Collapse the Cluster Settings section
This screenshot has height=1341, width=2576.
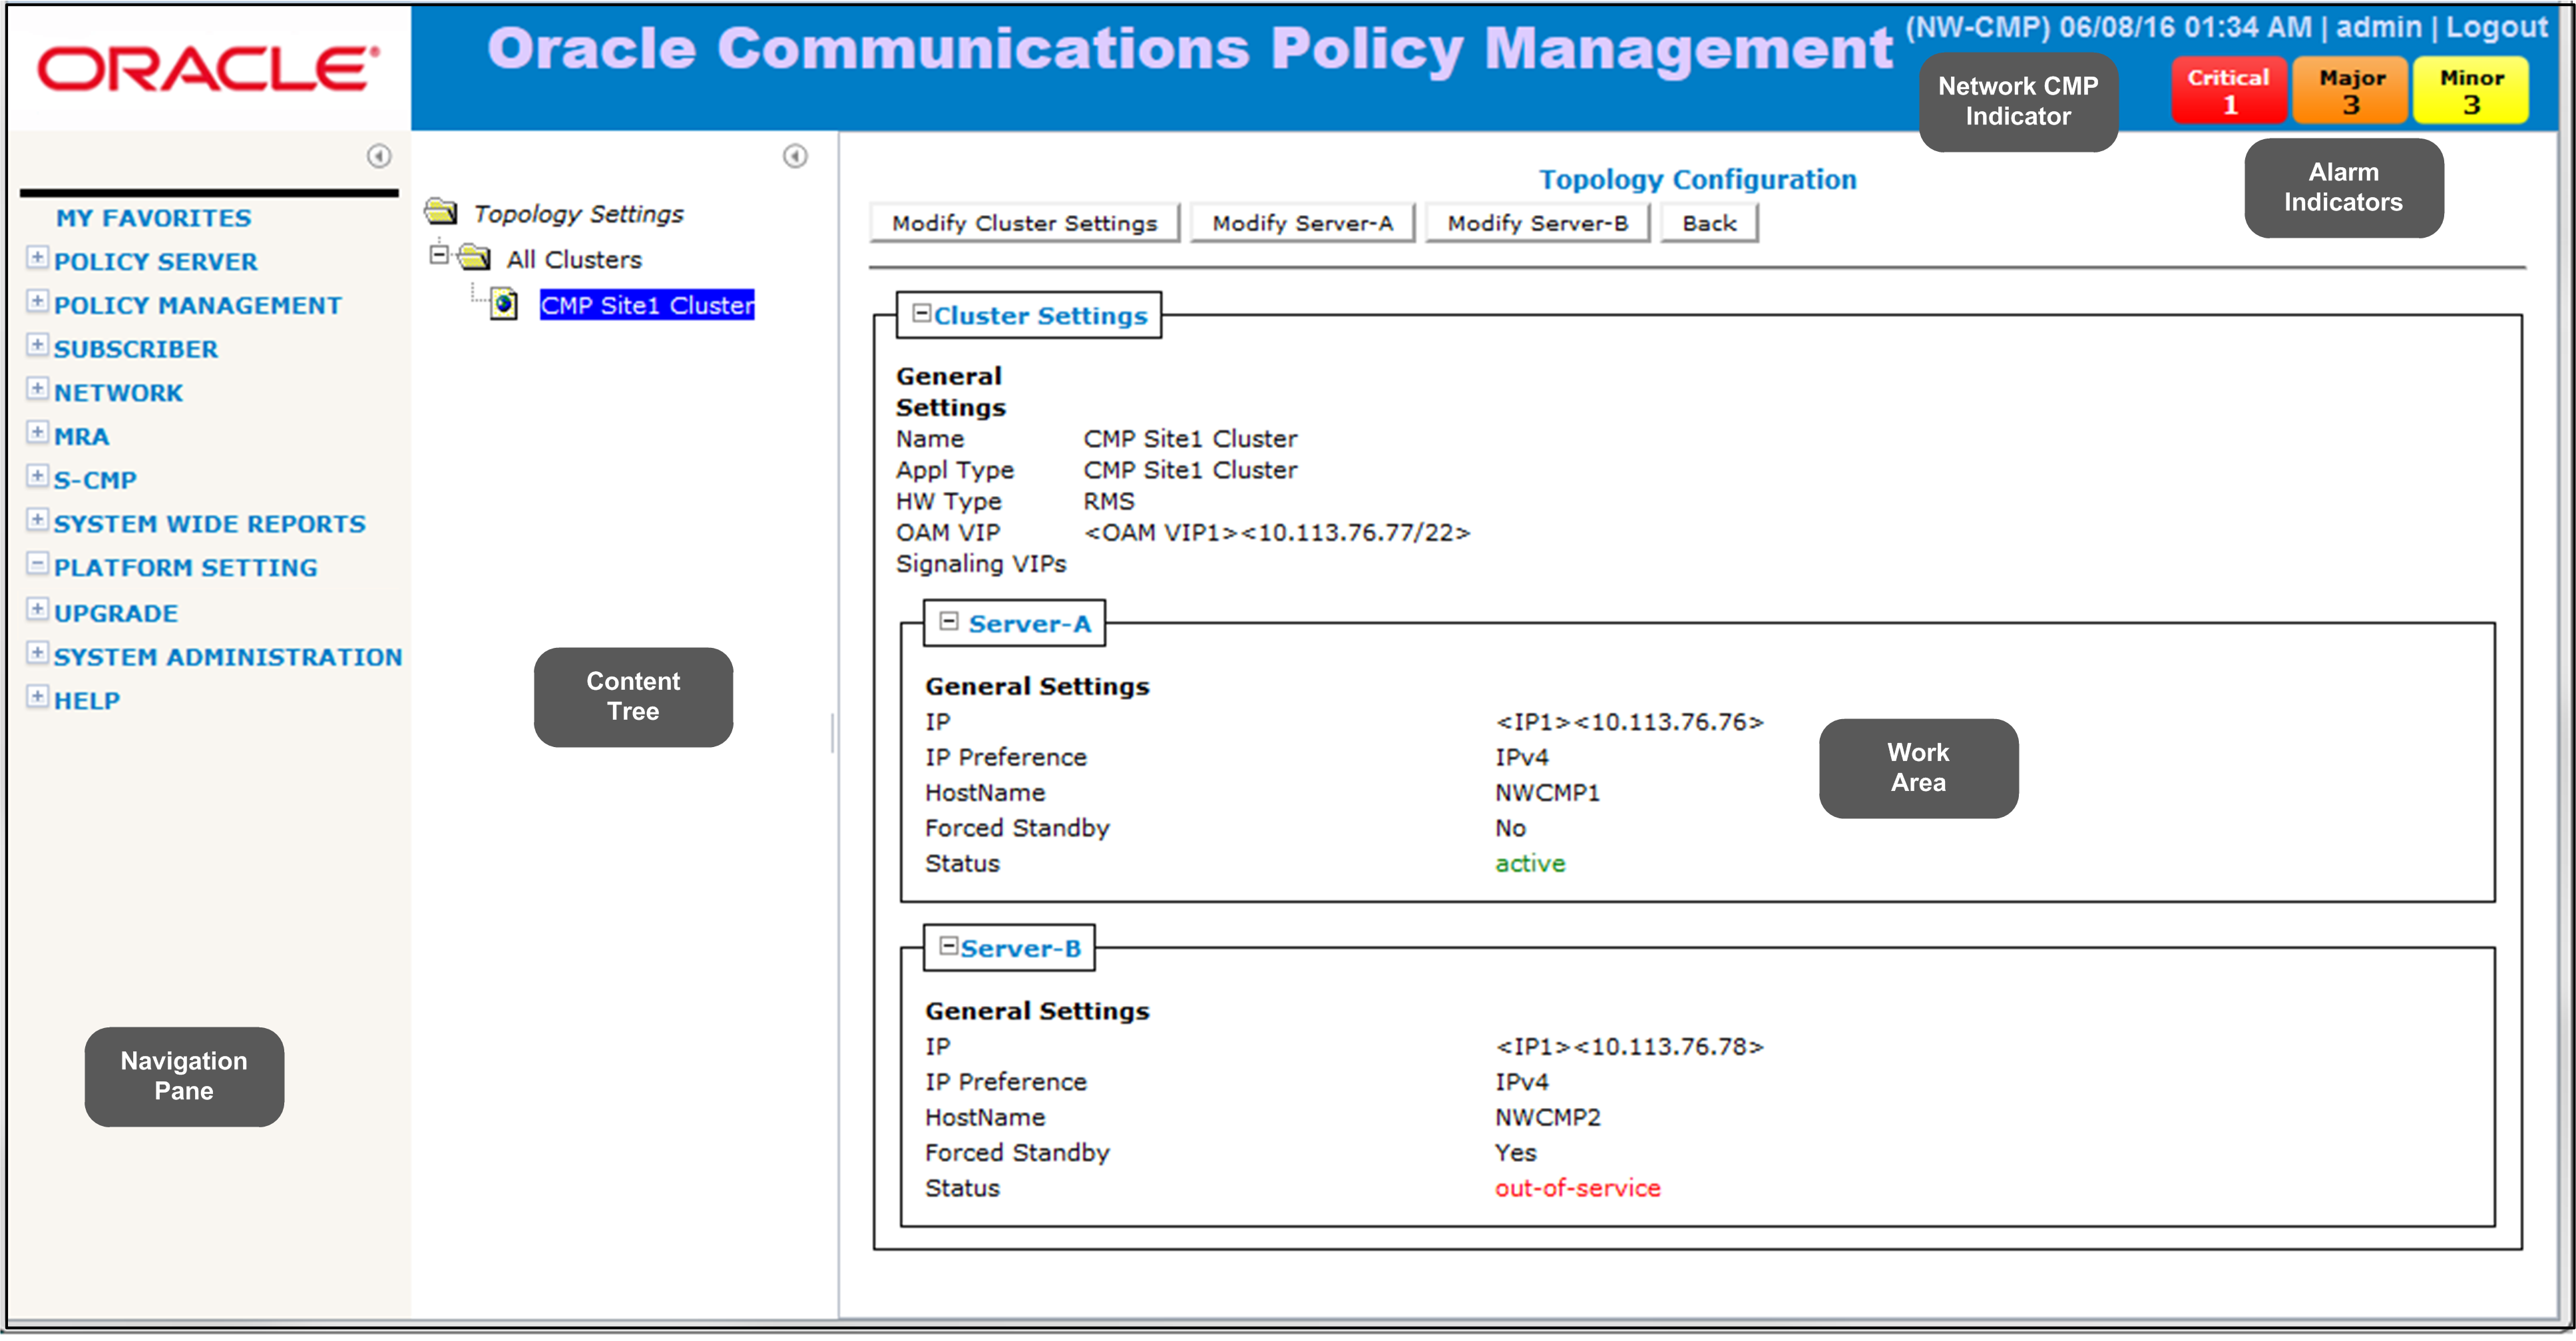(922, 313)
